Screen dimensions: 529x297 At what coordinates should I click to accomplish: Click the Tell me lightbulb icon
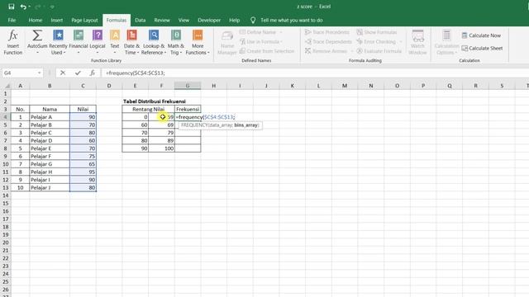253,20
